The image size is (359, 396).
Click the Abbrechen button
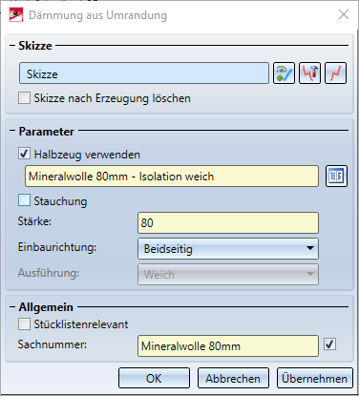coord(233,378)
